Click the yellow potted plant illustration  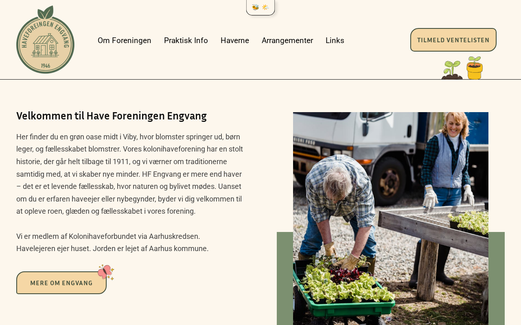(x=475, y=68)
